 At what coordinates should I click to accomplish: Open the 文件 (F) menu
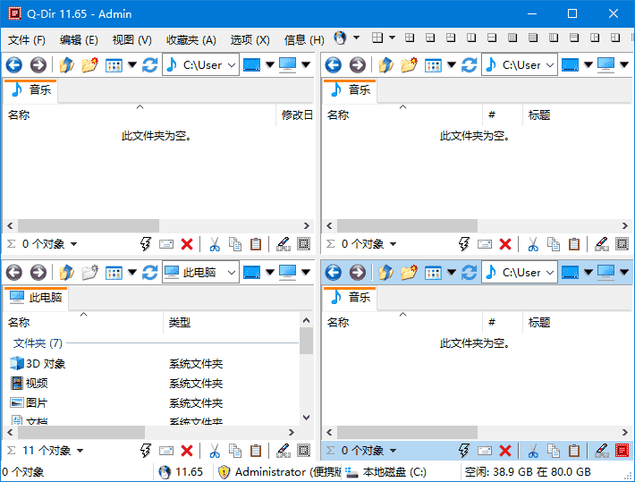pyautogui.click(x=27, y=39)
